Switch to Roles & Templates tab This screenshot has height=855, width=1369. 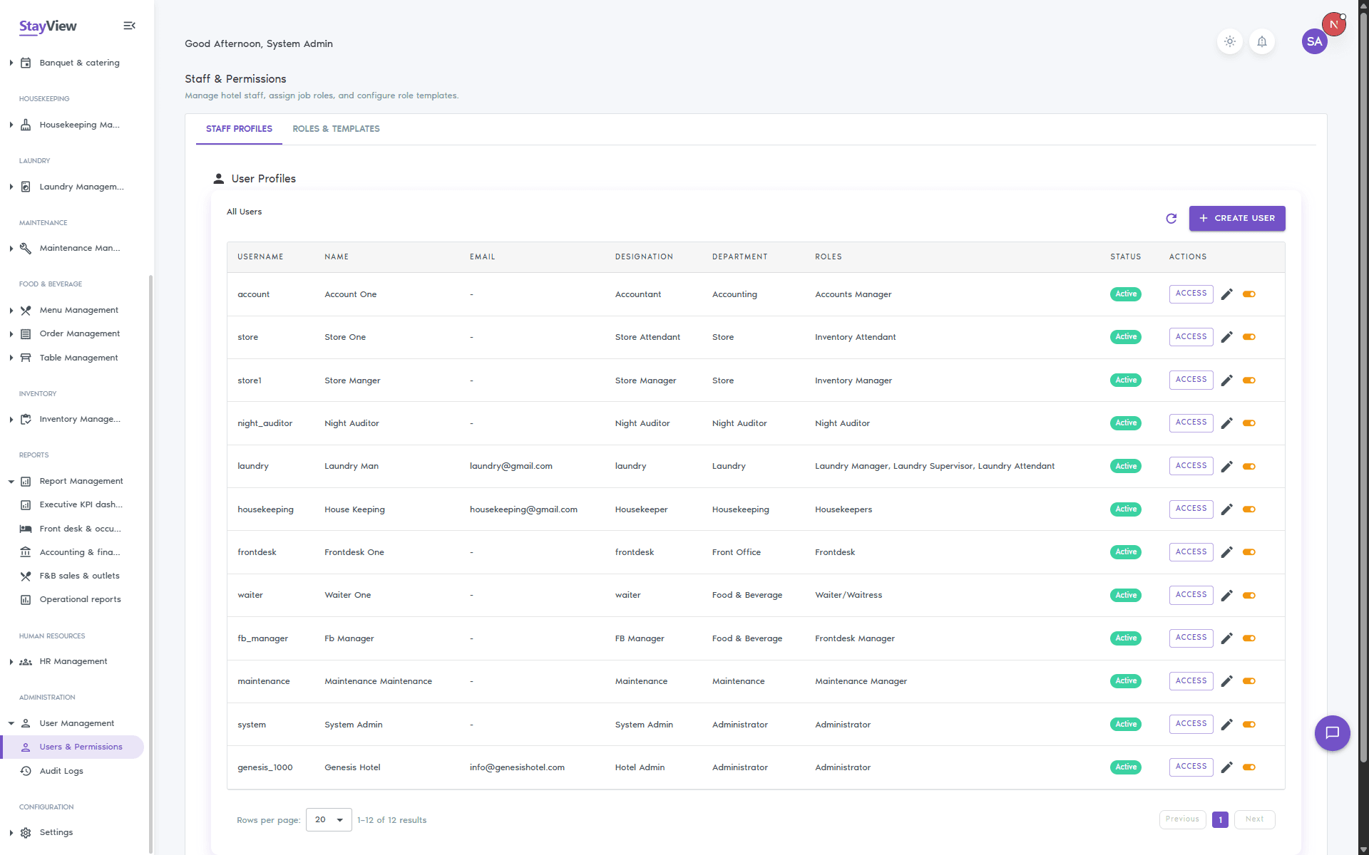(x=336, y=129)
